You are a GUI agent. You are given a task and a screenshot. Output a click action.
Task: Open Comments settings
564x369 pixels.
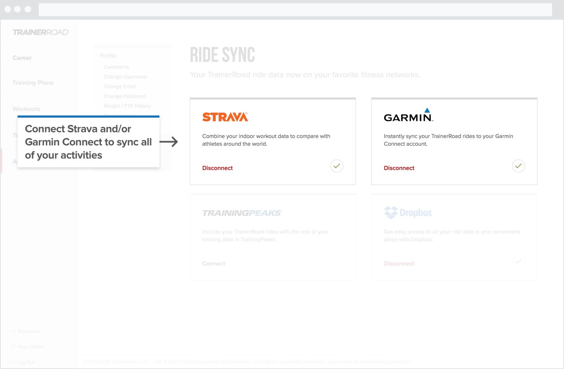(x=116, y=67)
